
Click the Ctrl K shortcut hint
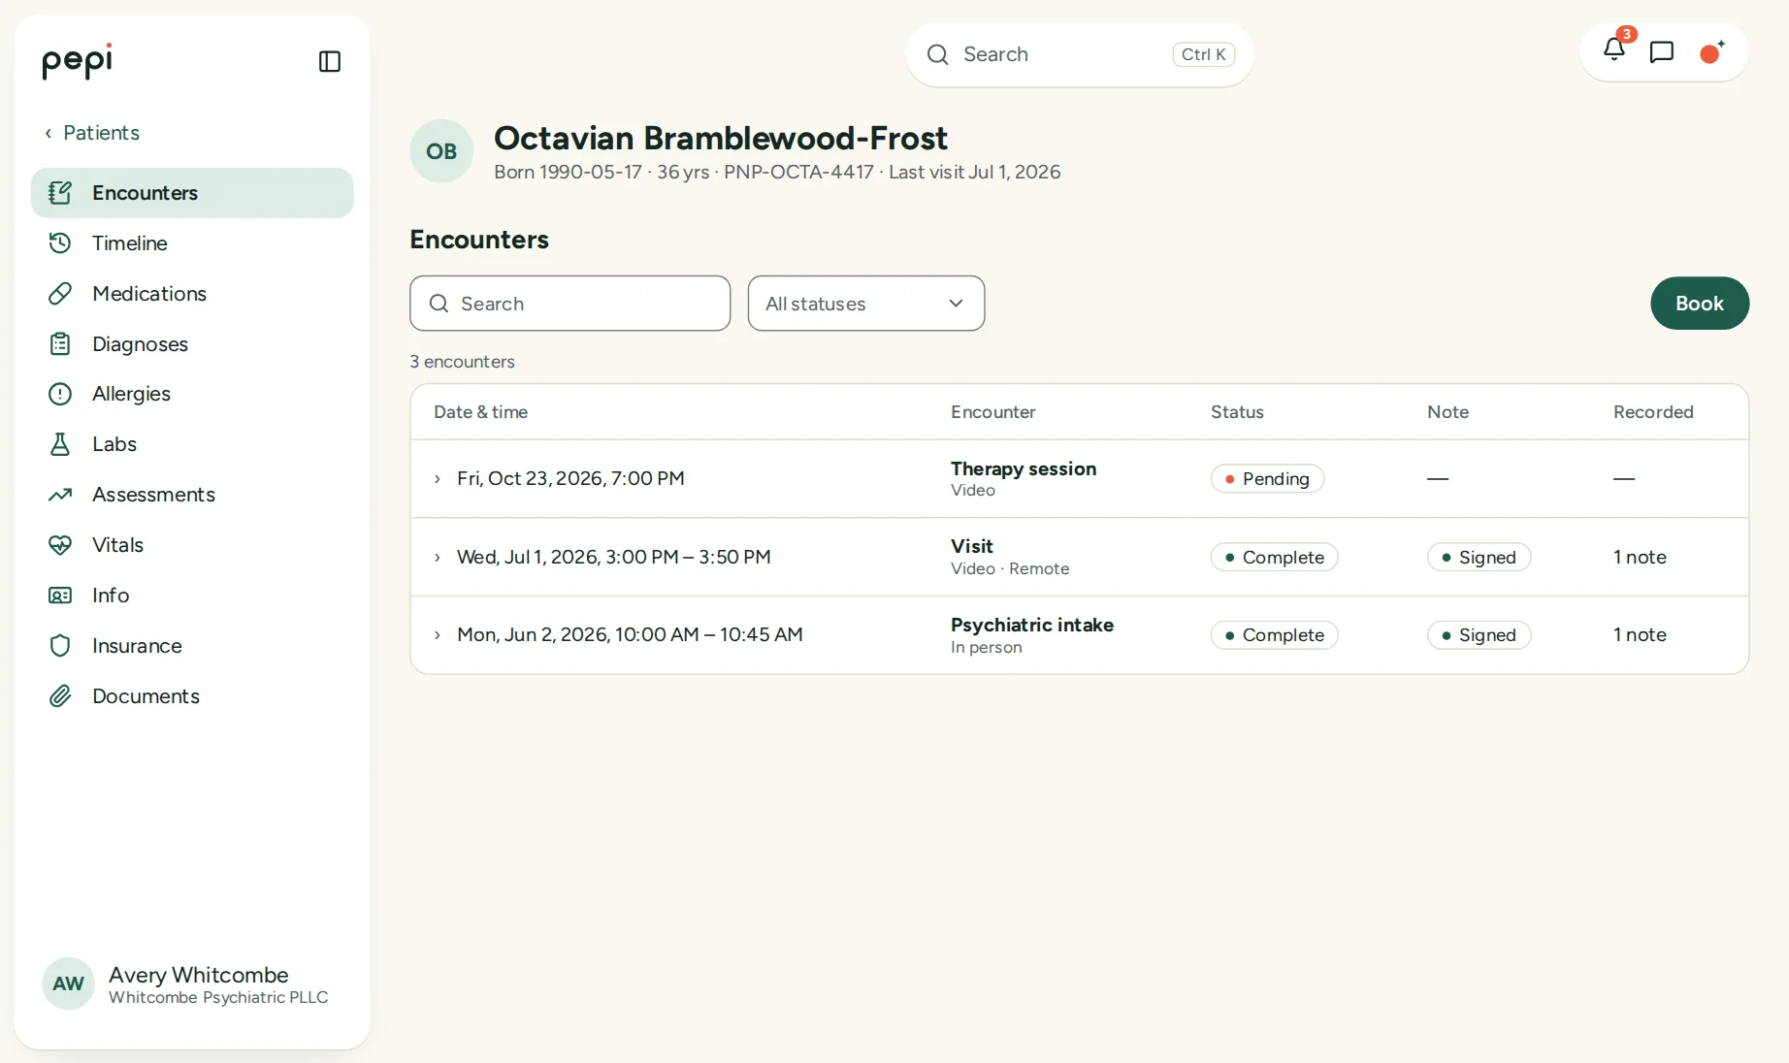coord(1203,55)
